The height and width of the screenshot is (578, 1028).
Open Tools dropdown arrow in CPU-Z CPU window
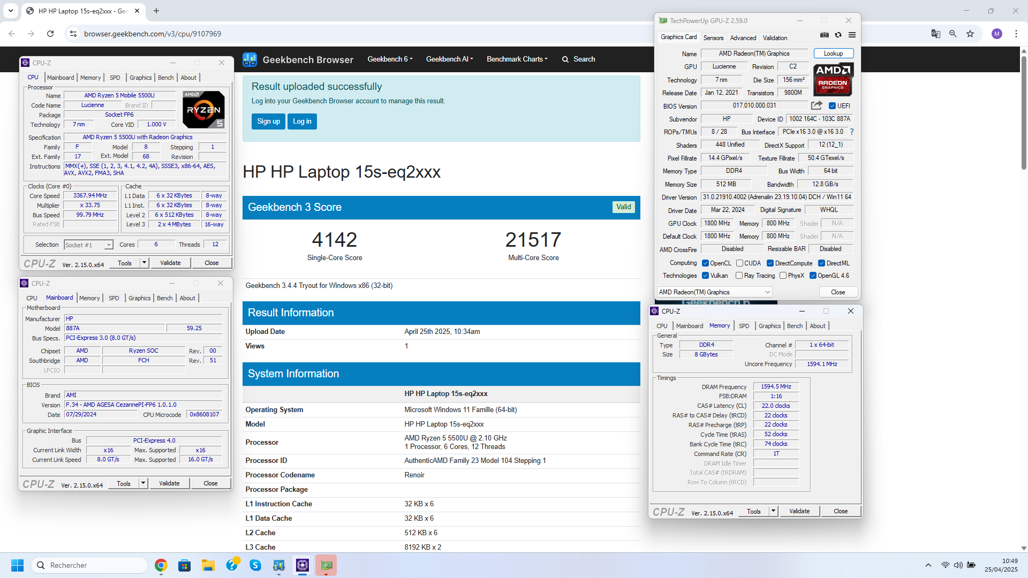pos(144,263)
